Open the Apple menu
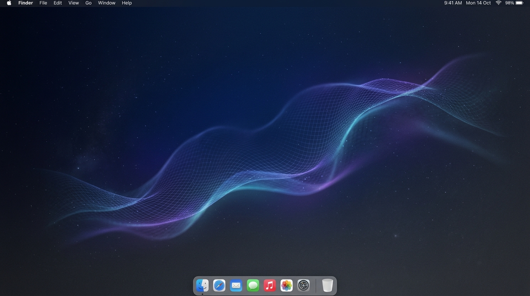The width and height of the screenshot is (530, 296). pos(9,3)
